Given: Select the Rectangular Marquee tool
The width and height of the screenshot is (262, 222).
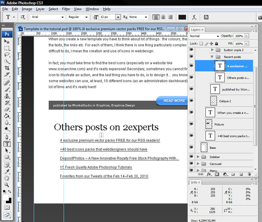Looking at the screenshot, I should tap(7, 48).
